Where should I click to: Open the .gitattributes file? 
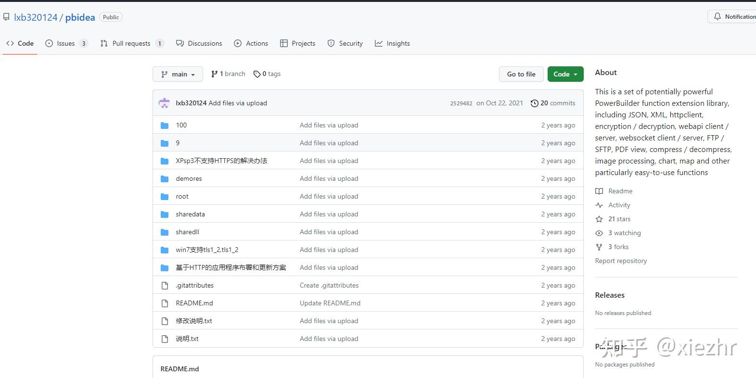194,285
